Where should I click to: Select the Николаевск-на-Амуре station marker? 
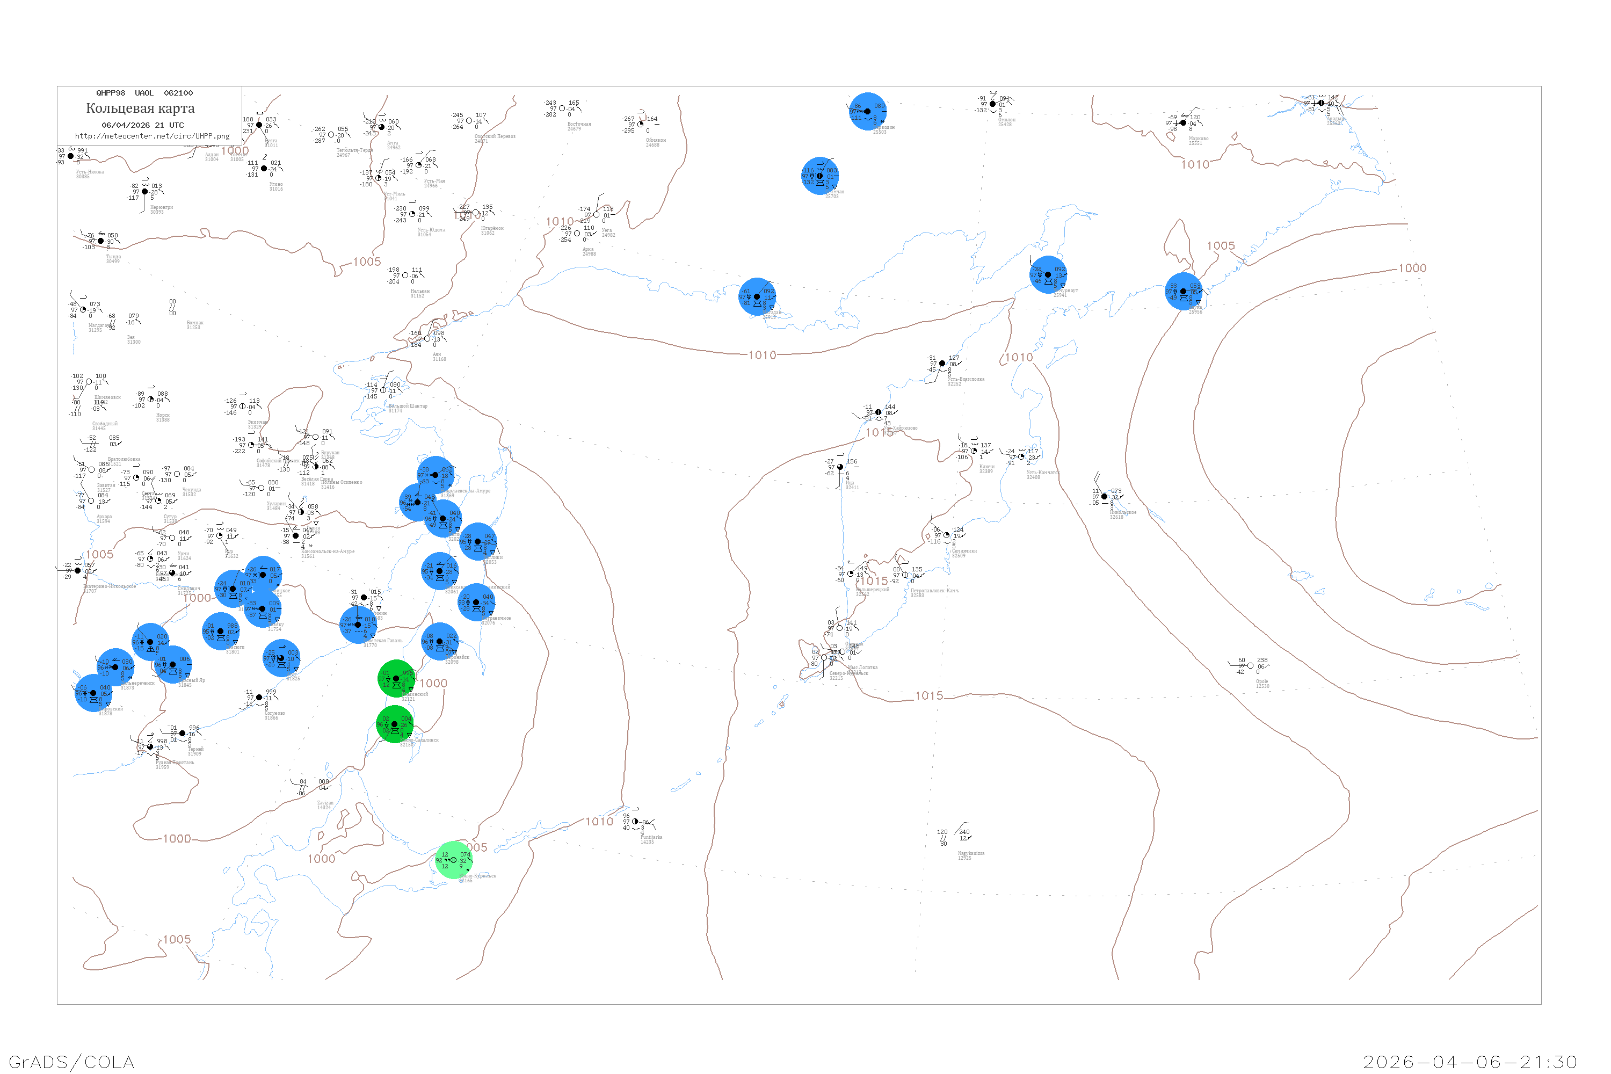[435, 475]
